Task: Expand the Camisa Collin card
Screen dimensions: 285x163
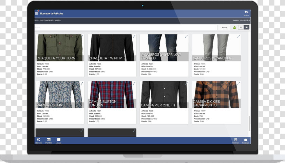Action: coord(82,83)
